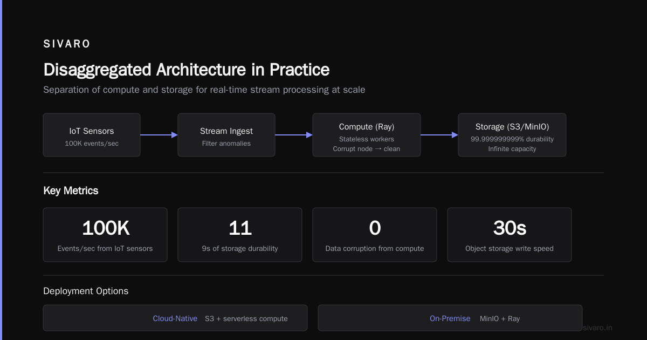Click the SIVARO logo text
Screen dimensions: 647x340
click(67, 44)
